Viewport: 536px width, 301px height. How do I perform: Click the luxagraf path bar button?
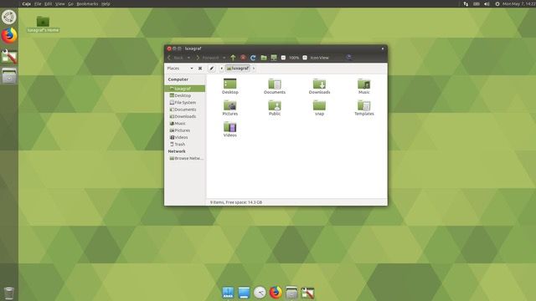238,69
